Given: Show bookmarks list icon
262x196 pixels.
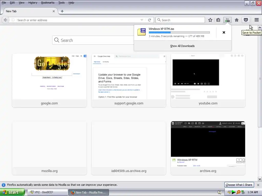Looking at the screenshot, I should click(x=218, y=20).
